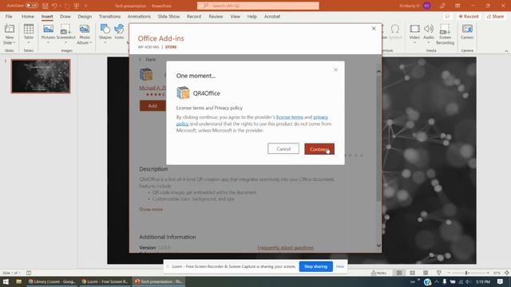Select slide 1 thumbnail
Screen dimensions: 511x287
point(41,77)
